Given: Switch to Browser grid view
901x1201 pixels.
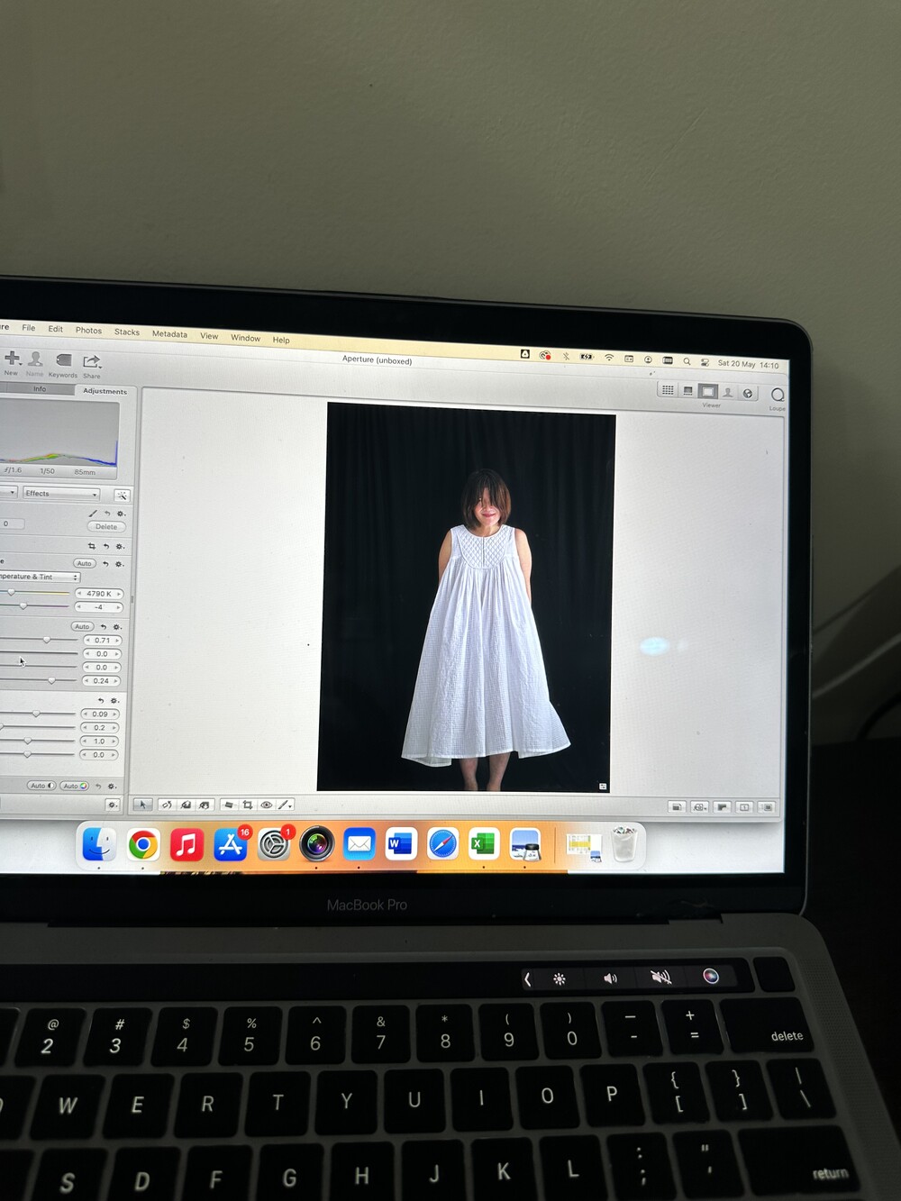Looking at the screenshot, I should [668, 390].
